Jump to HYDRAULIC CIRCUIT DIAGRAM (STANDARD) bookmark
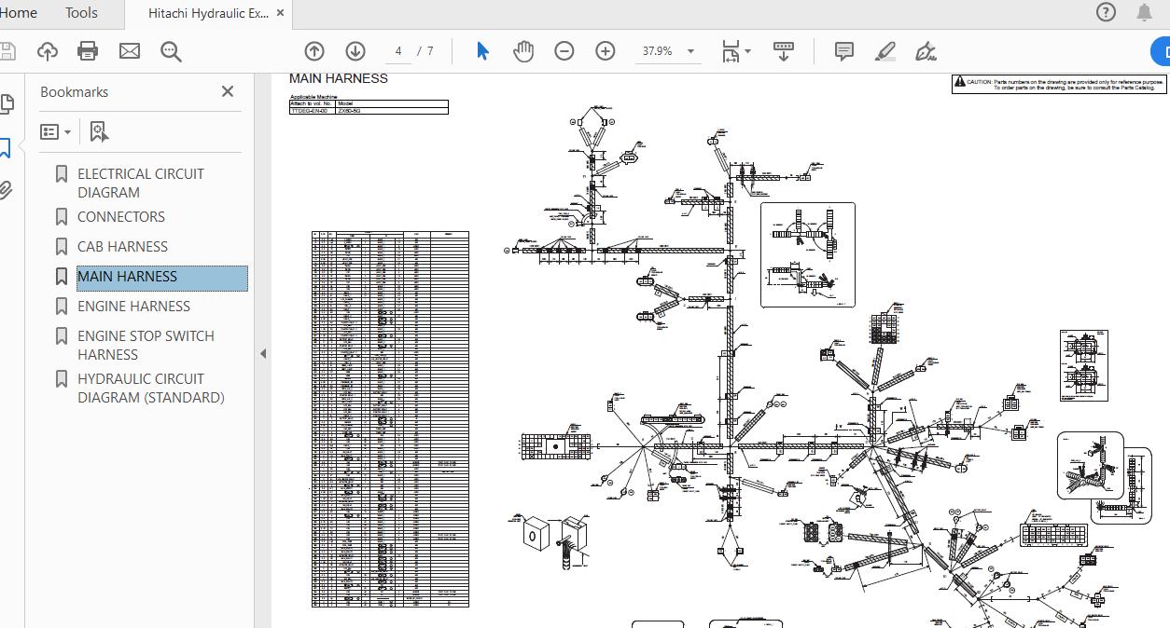Image resolution: width=1170 pixels, height=628 pixels. tap(150, 389)
